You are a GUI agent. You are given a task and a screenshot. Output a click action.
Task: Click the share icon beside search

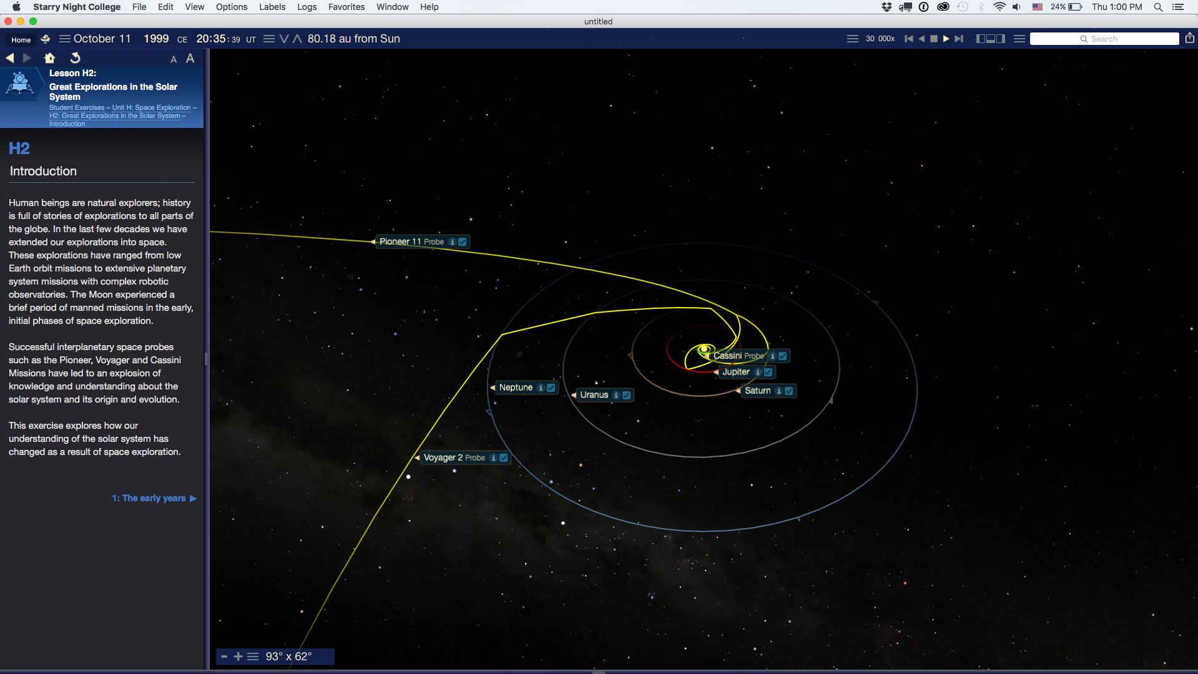coord(1189,39)
